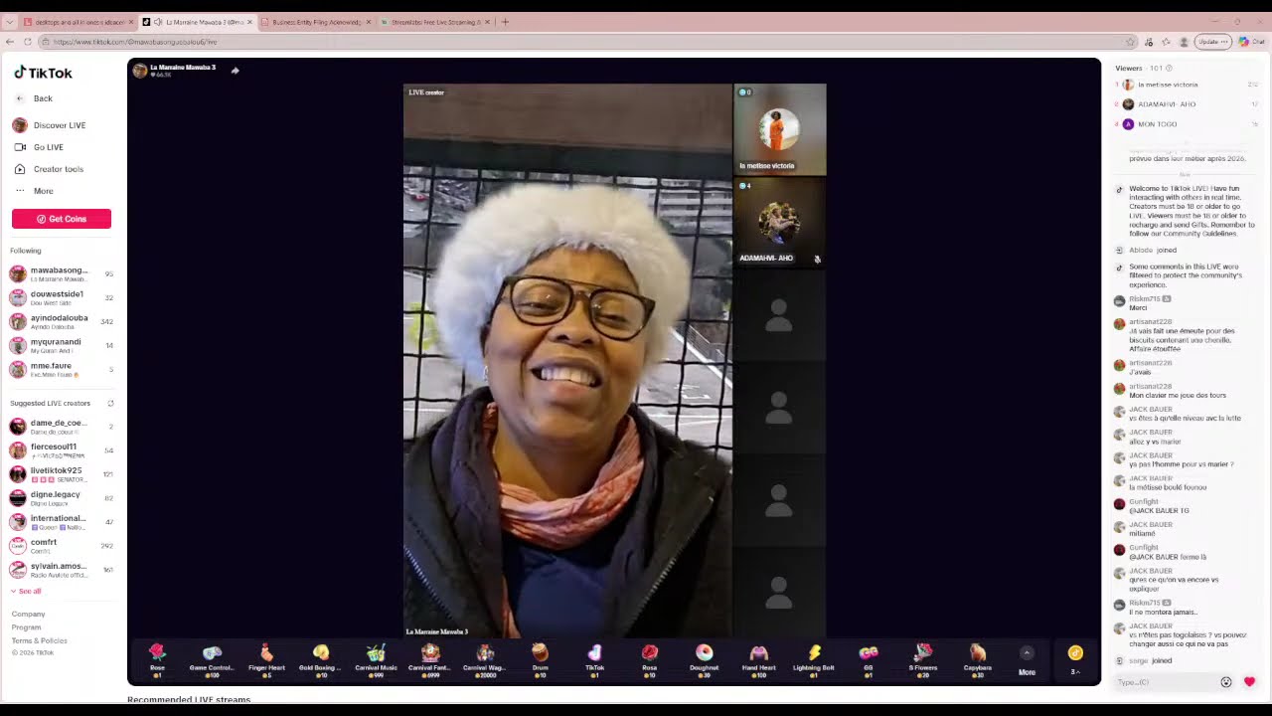The width and height of the screenshot is (1272, 716).
Task: Send the Hand Heart gift
Action: point(758,659)
